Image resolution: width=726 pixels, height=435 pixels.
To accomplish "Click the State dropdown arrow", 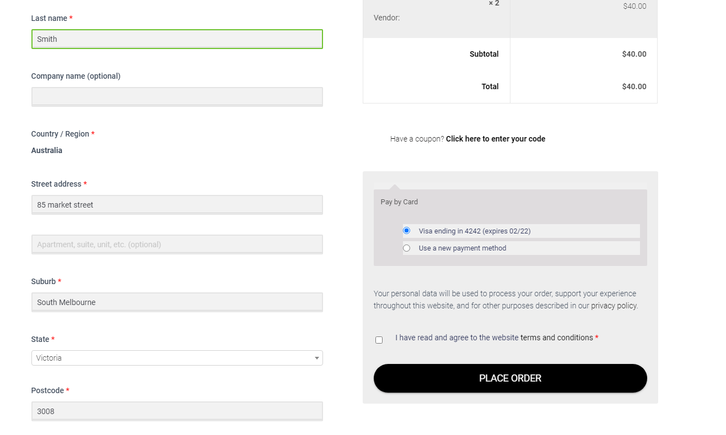I will click(x=316, y=358).
